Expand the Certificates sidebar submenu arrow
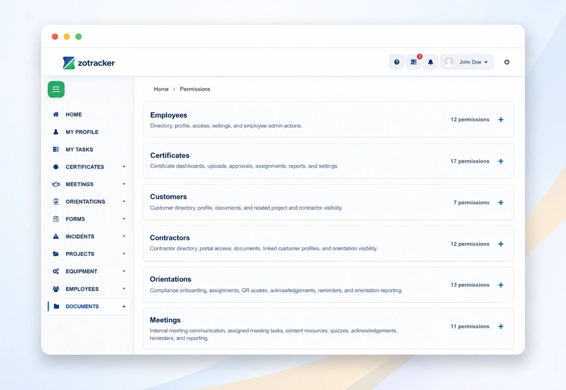Image resolution: width=566 pixels, height=390 pixels. click(124, 167)
